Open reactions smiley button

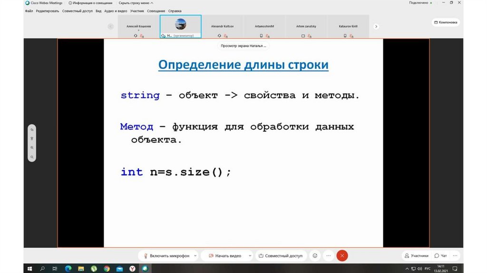pos(315,255)
